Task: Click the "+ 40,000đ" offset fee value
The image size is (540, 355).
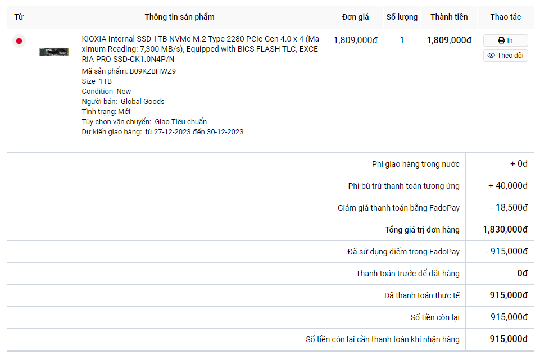Action: pyautogui.click(x=508, y=186)
